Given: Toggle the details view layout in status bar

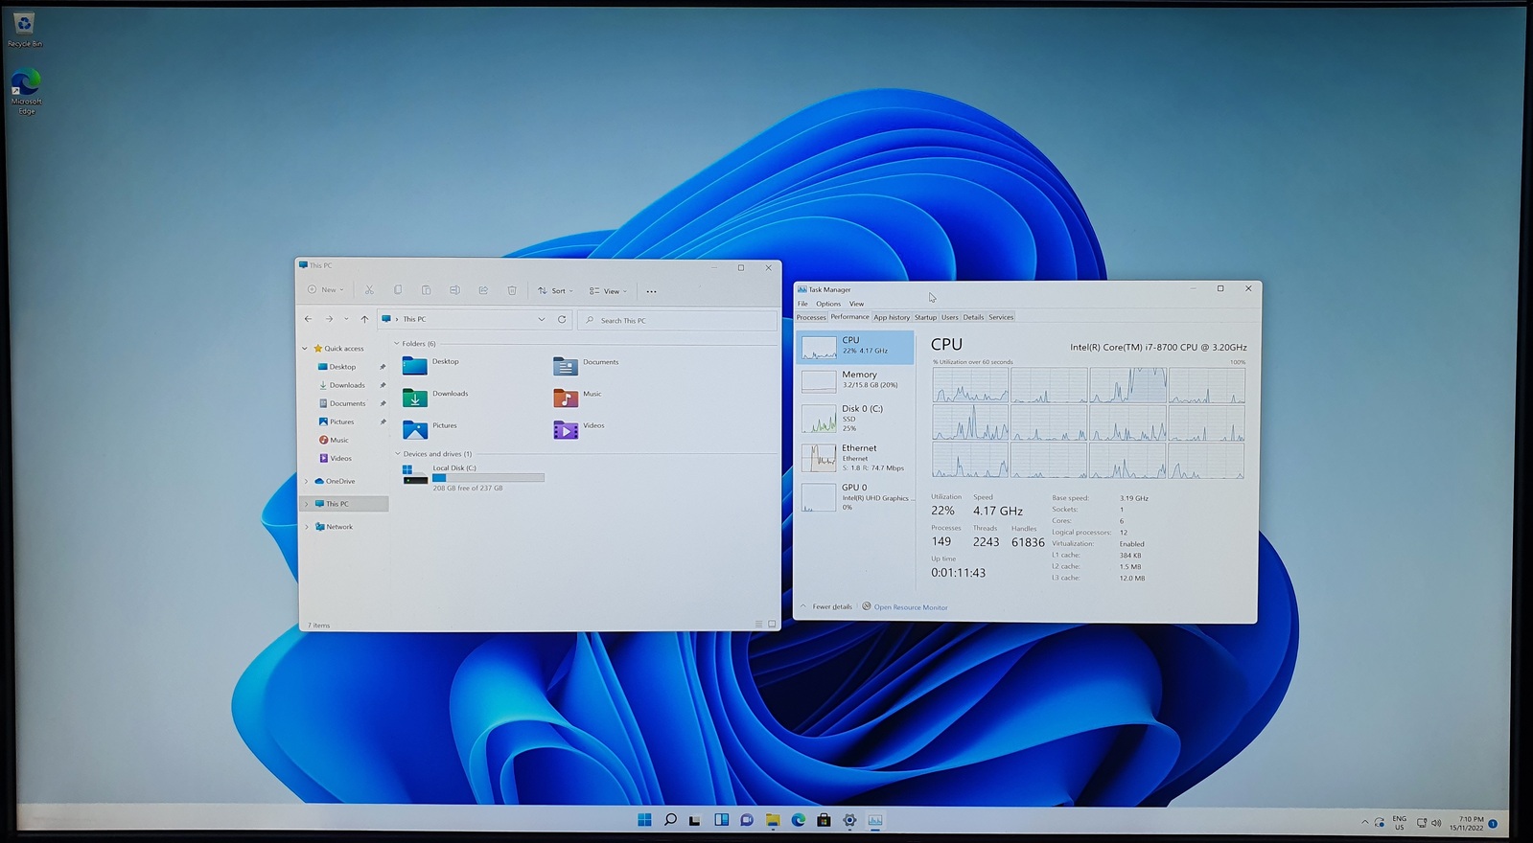Looking at the screenshot, I should coord(758,625).
